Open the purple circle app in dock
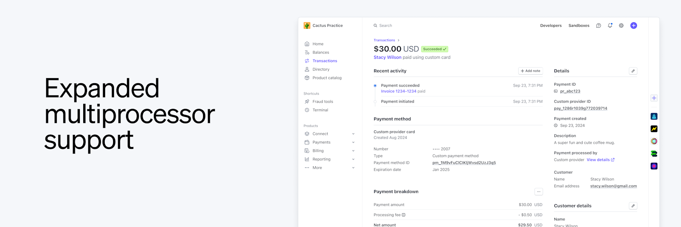Screen dimensions: 681x227 [x=654, y=166]
